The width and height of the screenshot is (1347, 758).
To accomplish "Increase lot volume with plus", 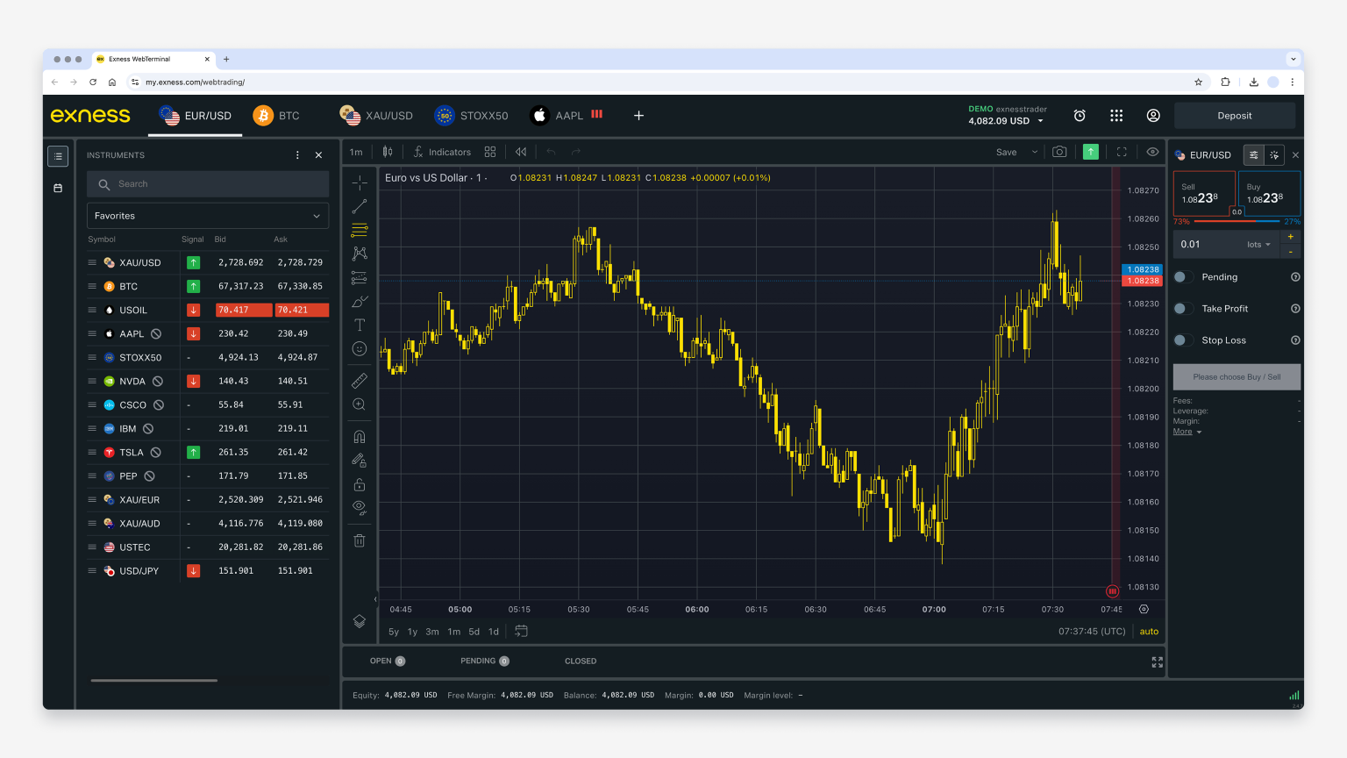I will [x=1290, y=237].
